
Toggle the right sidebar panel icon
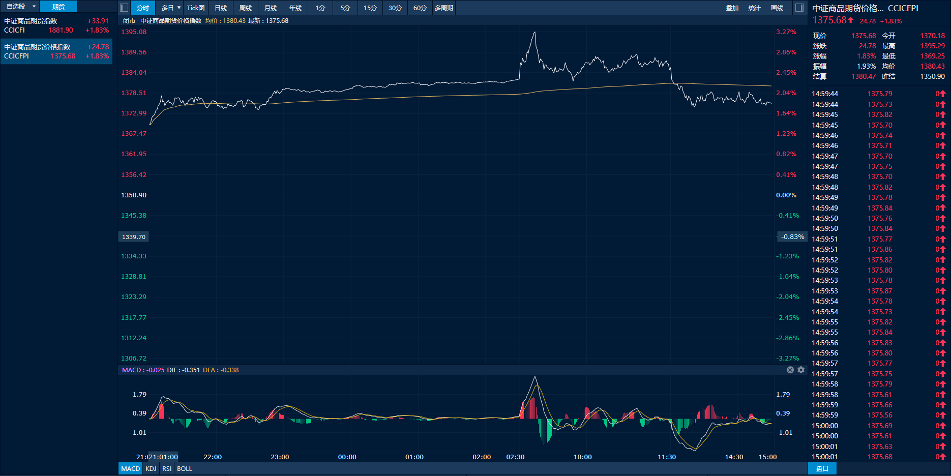tap(799, 8)
